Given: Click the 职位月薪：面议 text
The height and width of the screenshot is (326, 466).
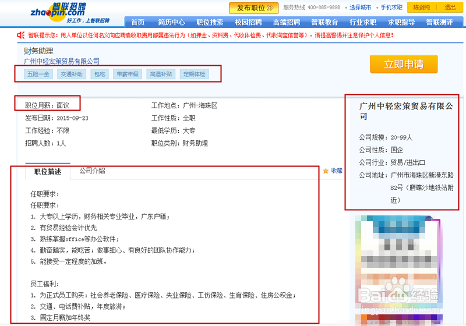Looking at the screenshot, I should pyautogui.click(x=47, y=105).
